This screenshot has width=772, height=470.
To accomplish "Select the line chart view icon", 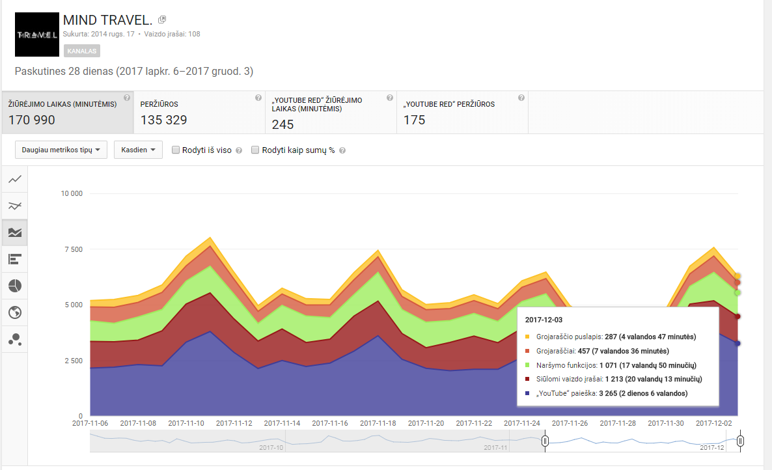I will tap(15, 179).
